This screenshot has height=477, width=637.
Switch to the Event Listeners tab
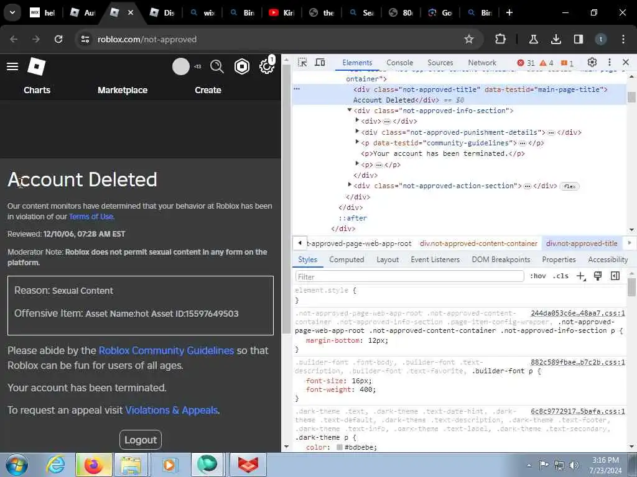(435, 260)
